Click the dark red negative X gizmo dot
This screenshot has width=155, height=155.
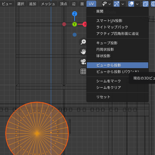[x=64, y=24]
